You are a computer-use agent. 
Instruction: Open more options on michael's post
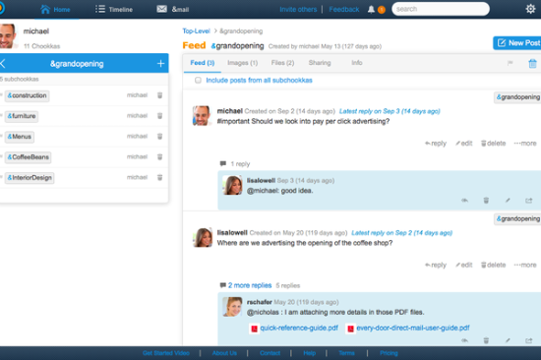pos(525,144)
